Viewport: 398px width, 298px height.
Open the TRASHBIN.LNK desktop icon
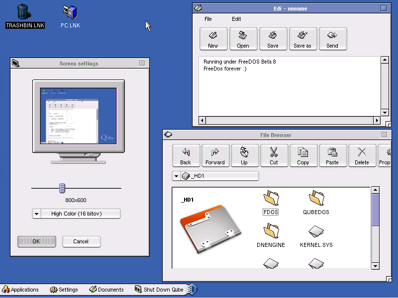point(24,15)
